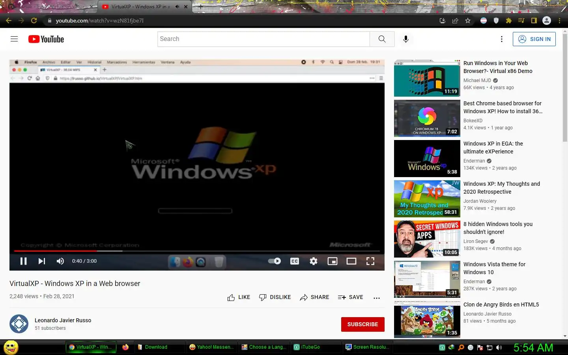Open Chrome profile avatar
This screenshot has width=568, height=355.
547,21
